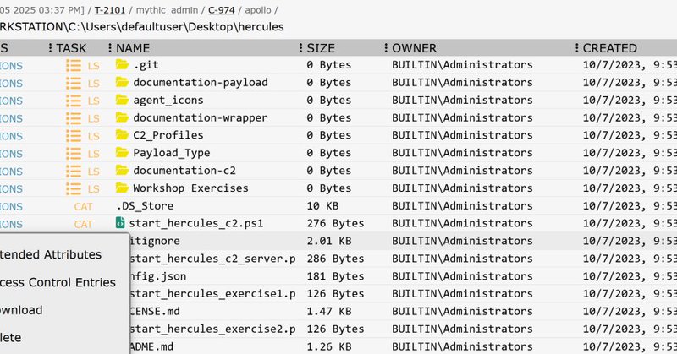The width and height of the screenshot is (677, 354).
Task: Run LS task for Workshop Exercises
Action: click(x=94, y=190)
